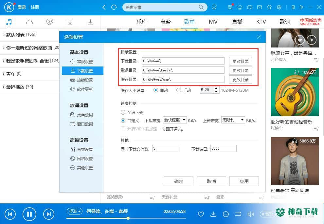
Task: Open the download manager icon in sidebar
Action: point(90,22)
